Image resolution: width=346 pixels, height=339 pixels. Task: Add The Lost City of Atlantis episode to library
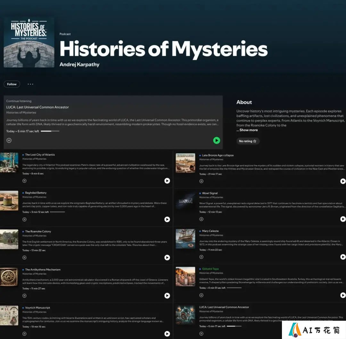(x=24, y=181)
